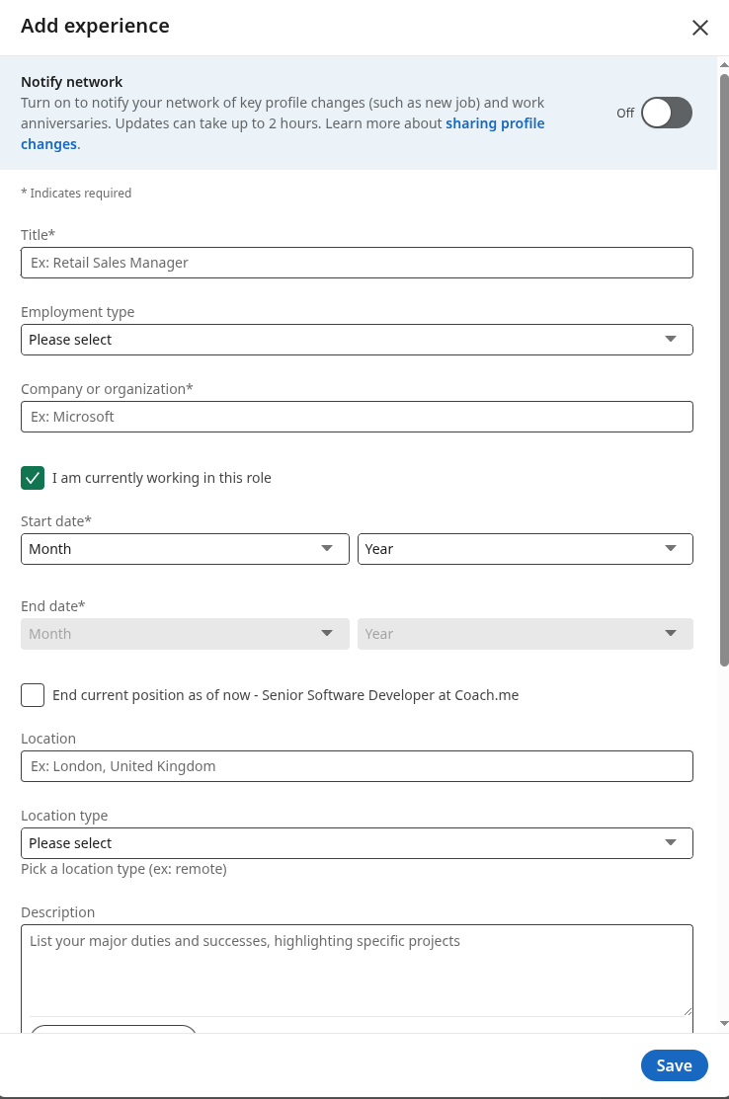Open the sharing profile changes link
The width and height of the screenshot is (729, 1099).
[x=494, y=124]
